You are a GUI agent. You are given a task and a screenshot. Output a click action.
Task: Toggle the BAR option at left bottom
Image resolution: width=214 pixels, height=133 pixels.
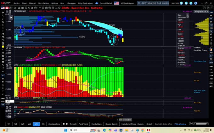pyautogui.click(x=3, y=102)
